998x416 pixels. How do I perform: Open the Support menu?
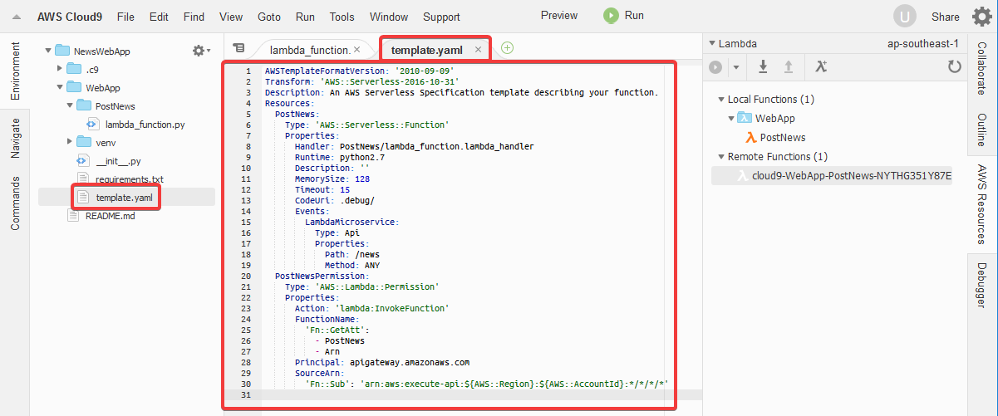click(x=441, y=17)
